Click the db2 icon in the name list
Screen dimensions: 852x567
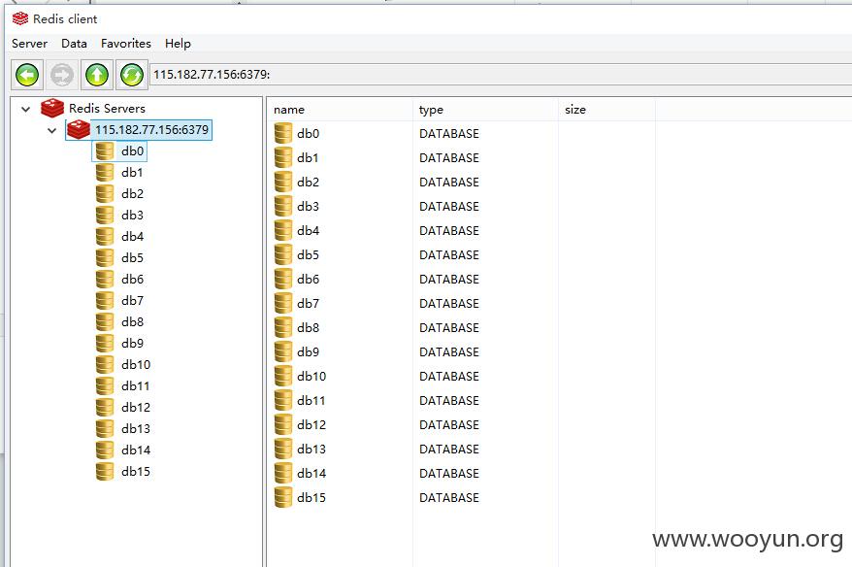tap(283, 182)
